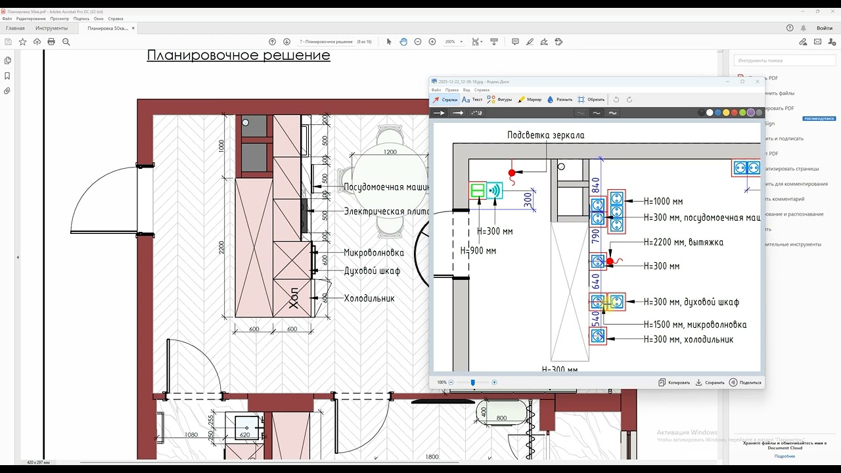Screen dimensions: 841x473
Task: Undo the last edit in Yandex Disk editor
Action: [616, 100]
